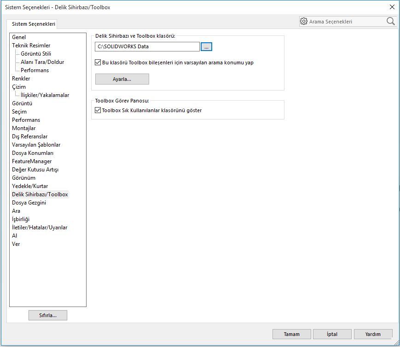Select Delik Sihirbazı/Toolbox category

point(40,194)
